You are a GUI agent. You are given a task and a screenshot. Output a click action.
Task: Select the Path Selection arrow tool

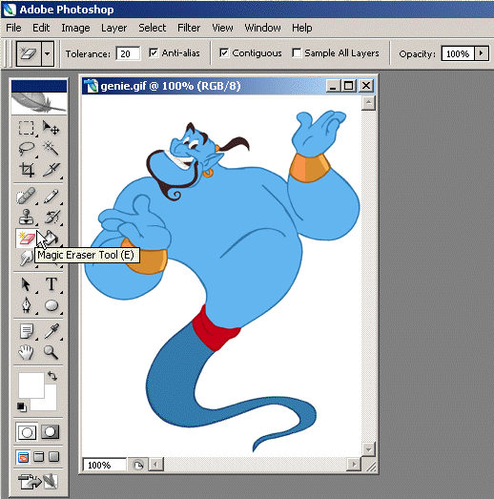(26, 284)
